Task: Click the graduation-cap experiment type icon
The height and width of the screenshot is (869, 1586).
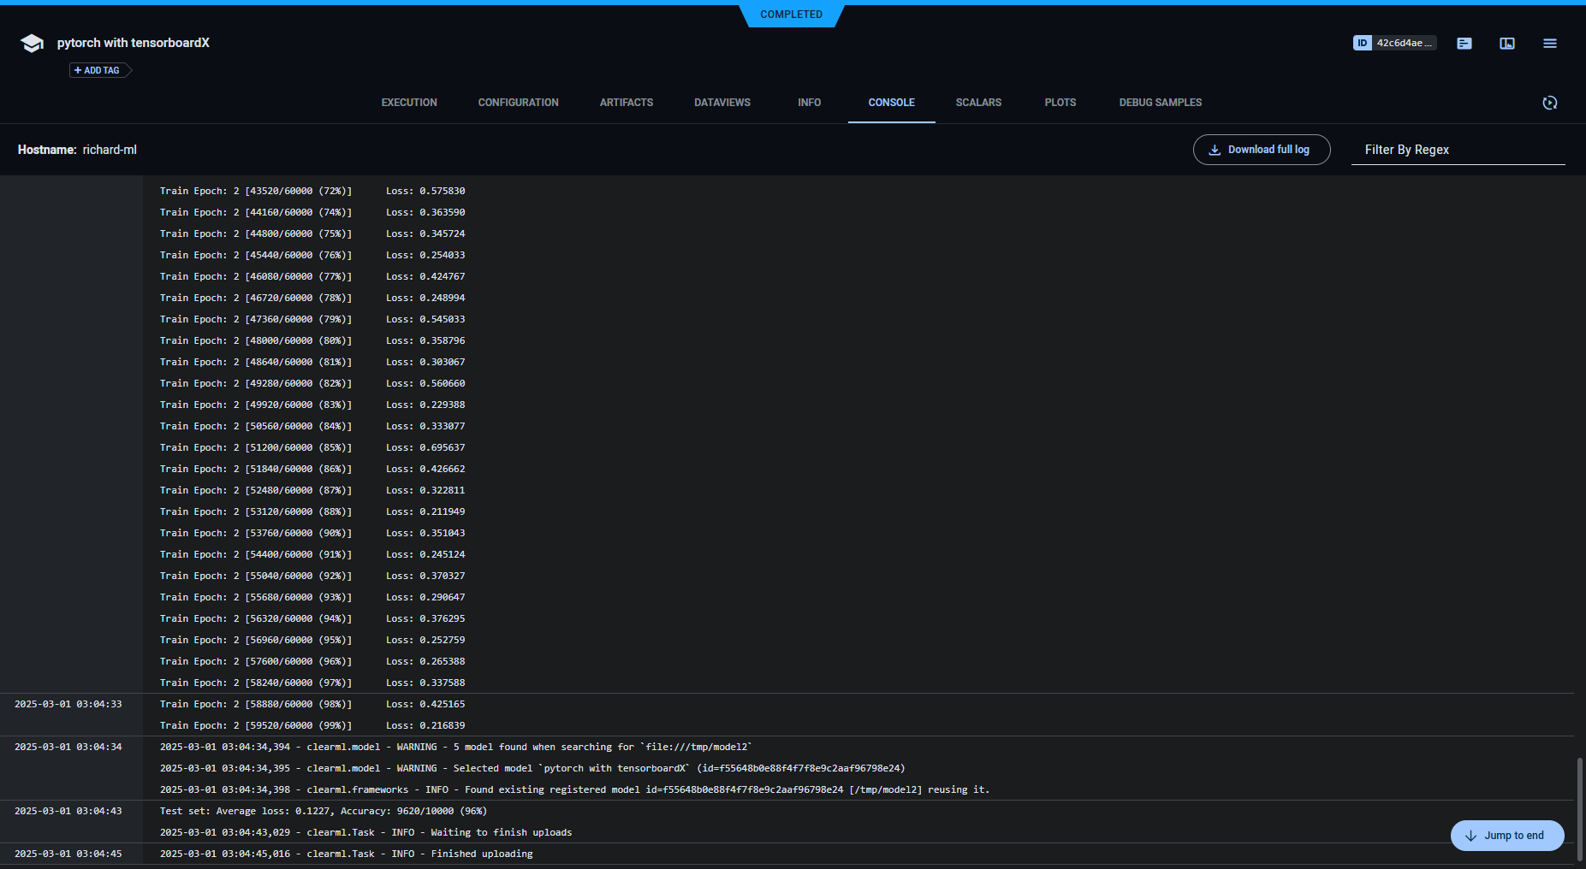Action: coord(32,43)
